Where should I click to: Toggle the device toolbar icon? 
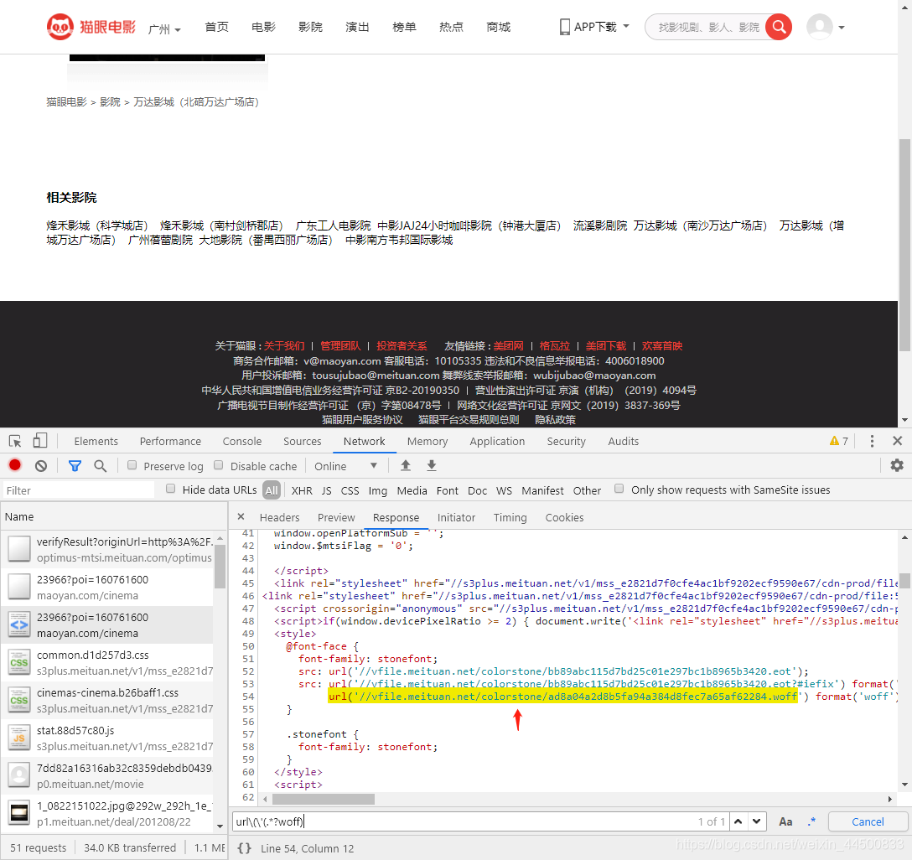click(x=39, y=442)
